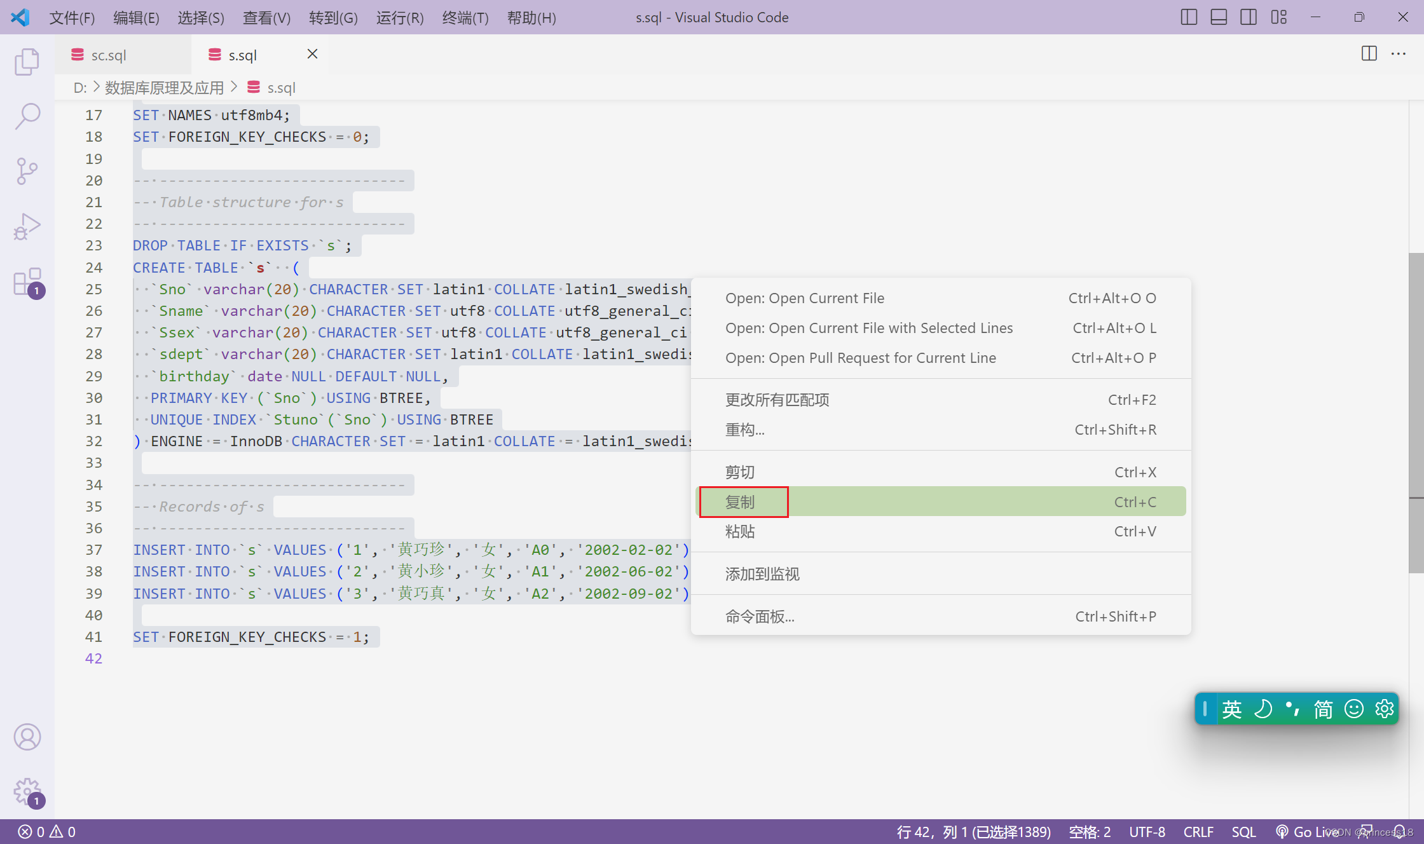Change the SQL language mode
Screen dimensions: 1424x844
click(1243, 831)
